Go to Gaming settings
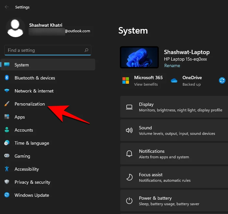228x214 pixels. [48, 156]
